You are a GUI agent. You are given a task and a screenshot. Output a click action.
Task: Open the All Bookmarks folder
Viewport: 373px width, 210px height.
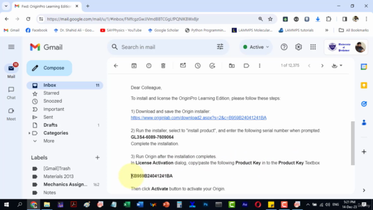[354, 30]
